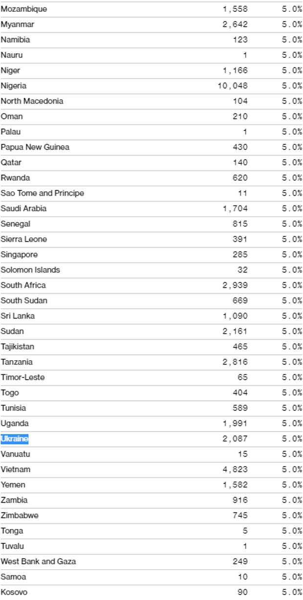303x600 pixels.
Task: Select the Solomon Islands country name
Action: 30,270
